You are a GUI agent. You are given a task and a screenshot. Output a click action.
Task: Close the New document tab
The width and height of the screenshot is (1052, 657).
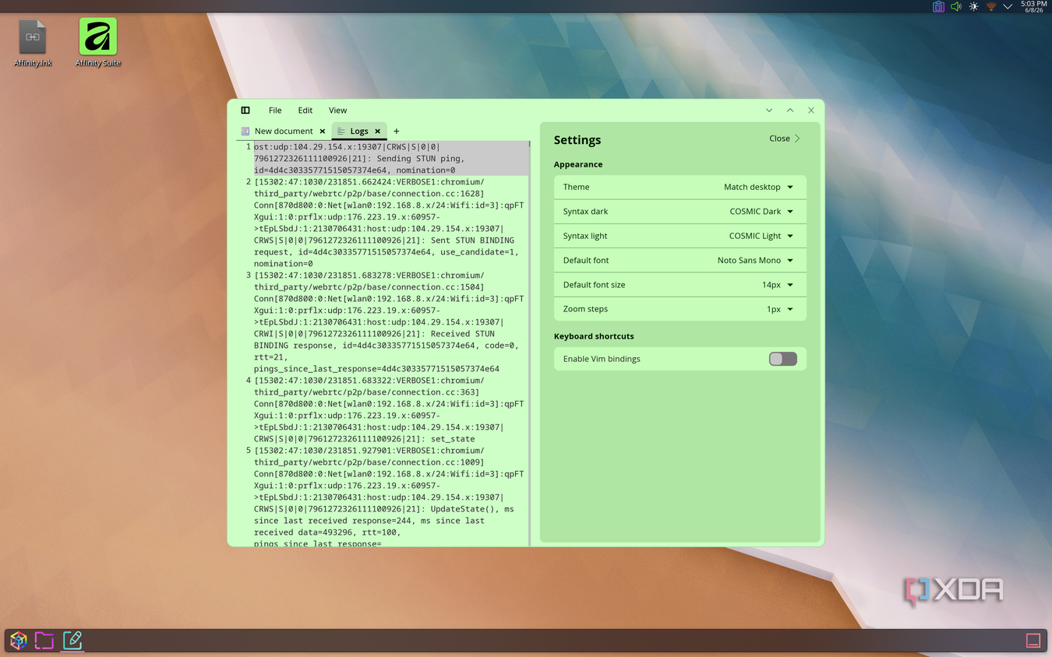click(x=323, y=132)
